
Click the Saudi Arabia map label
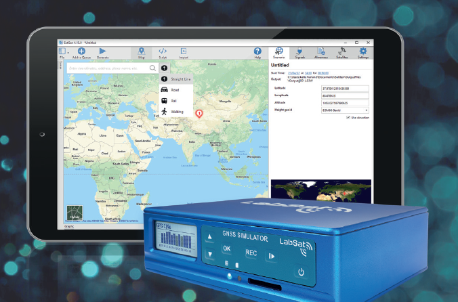(x=142, y=141)
